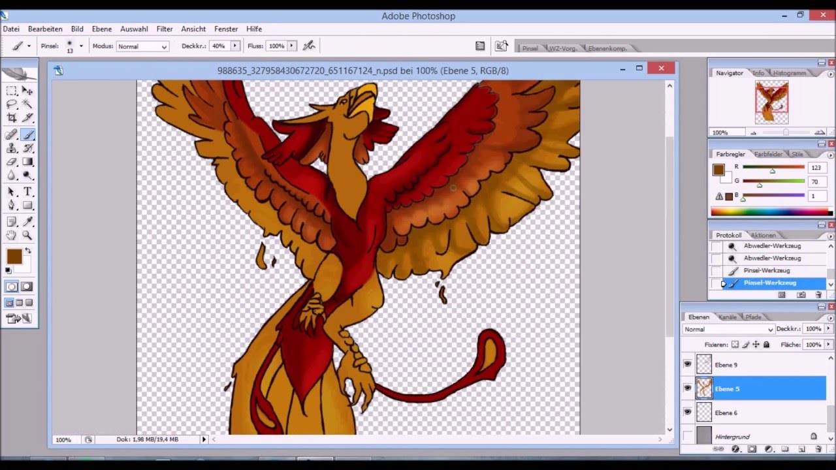
Task: Swap foreground and background colors
Action: coord(28,251)
